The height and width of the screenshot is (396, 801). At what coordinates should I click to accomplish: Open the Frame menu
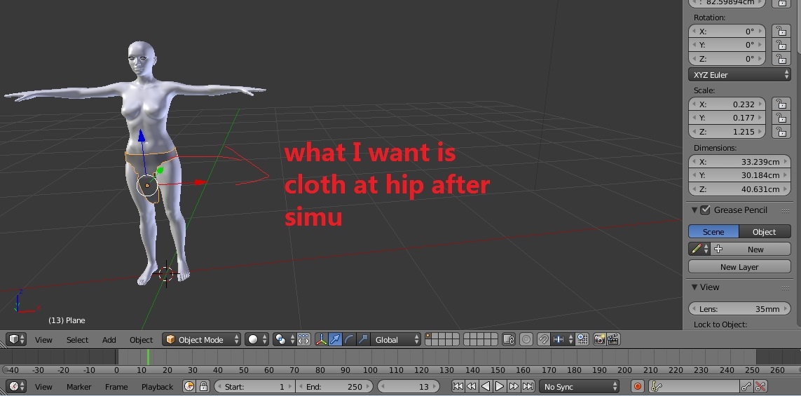(x=116, y=387)
